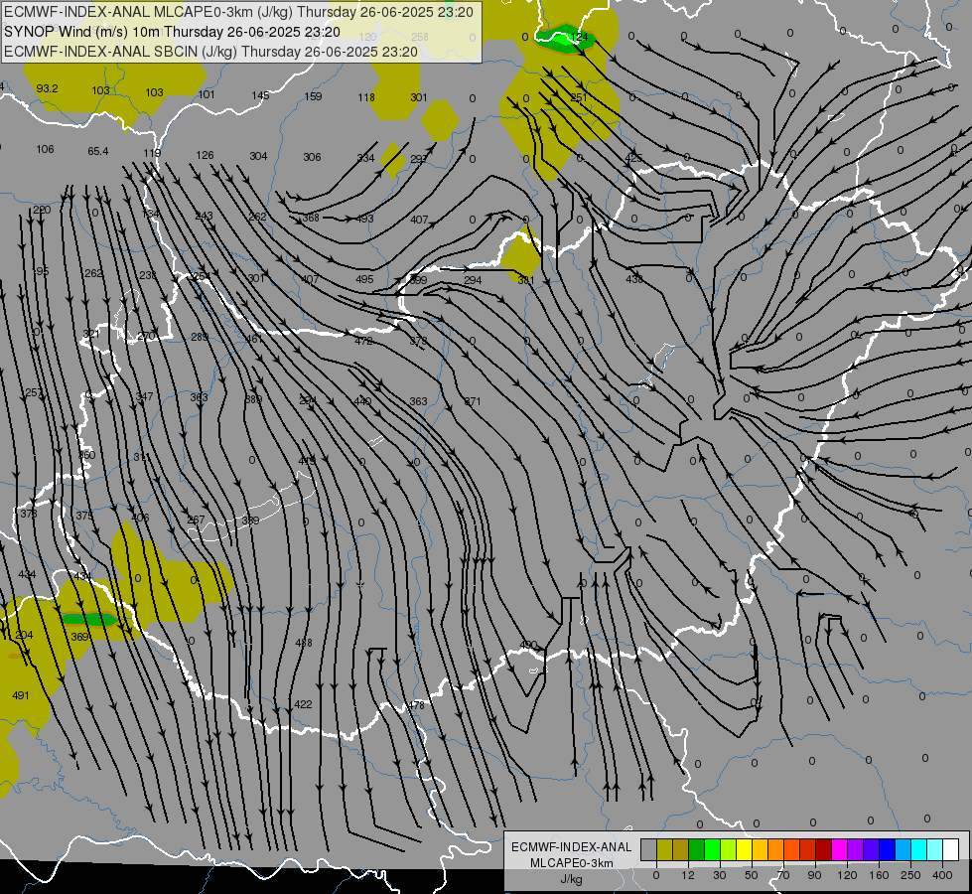Choose the dark maroon legend swatch after 90
The image size is (972, 894).
point(824,849)
